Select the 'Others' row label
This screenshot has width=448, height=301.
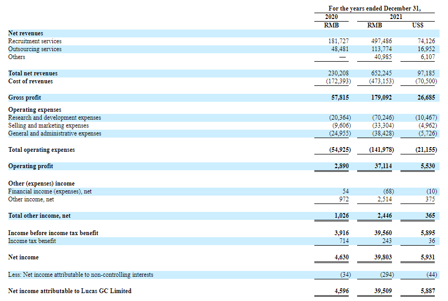click(16, 57)
